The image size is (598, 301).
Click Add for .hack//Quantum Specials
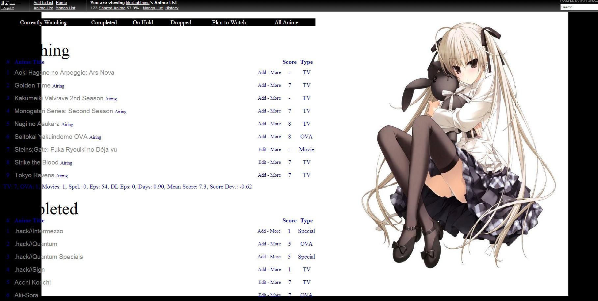tap(262, 257)
